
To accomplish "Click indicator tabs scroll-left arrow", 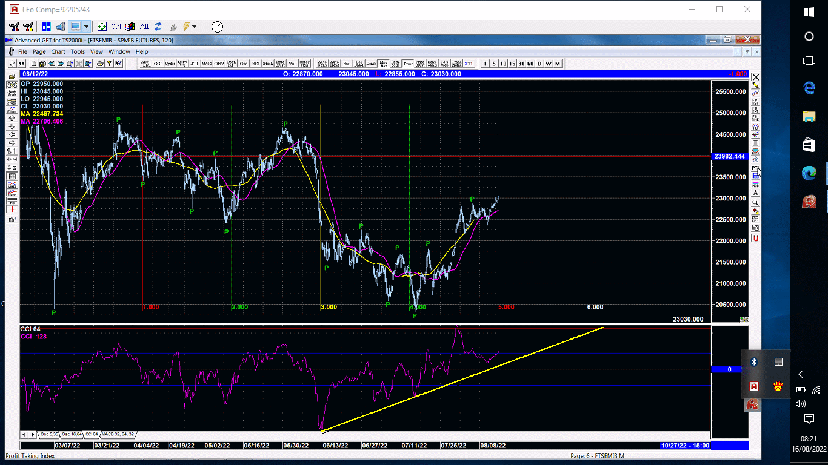I will tap(24, 434).
